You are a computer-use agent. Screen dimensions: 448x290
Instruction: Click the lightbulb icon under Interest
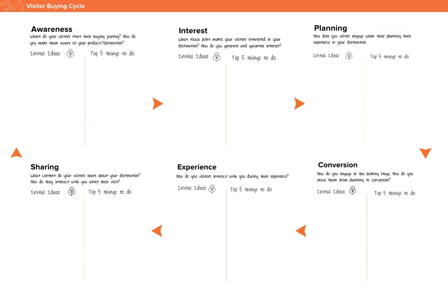(x=217, y=57)
